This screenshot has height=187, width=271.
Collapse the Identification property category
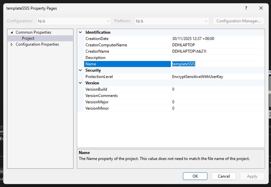pos(80,32)
